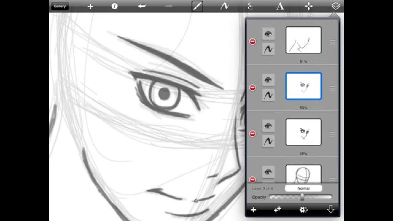
Task: Select the zigzag squiggle tool in the toolbar
Action: tap(250, 6)
